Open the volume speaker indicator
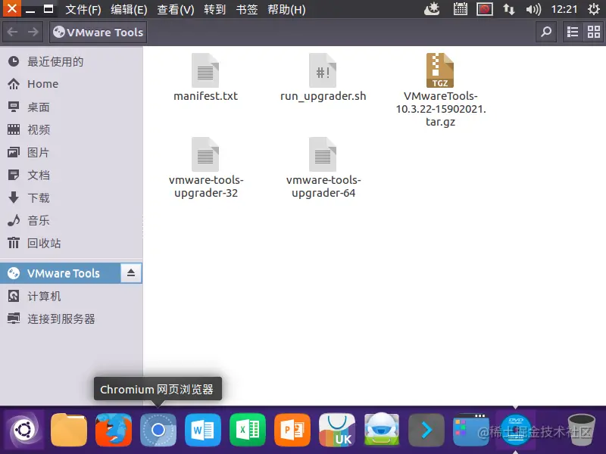Image resolution: width=606 pixels, height=454 pixels. point(533,9)
